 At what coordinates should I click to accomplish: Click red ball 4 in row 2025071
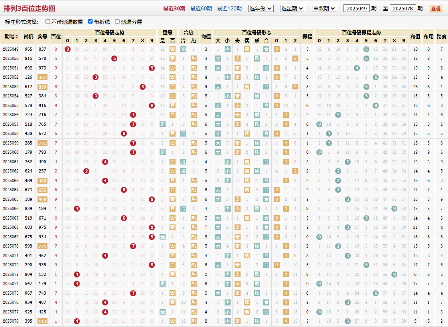(x=105, y=256)
